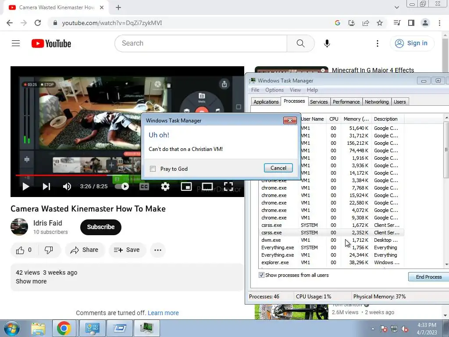Expand the description with Show more
This screenshot has height=337, width=449.
tap(31, 281)
